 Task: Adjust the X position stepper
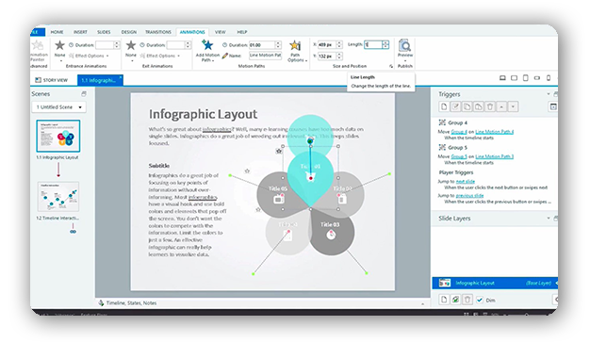(339, 44)
